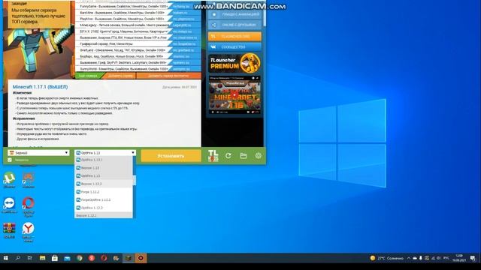This screenshot has width=481, height=270.
Task: Open File Explorer from the taskbar
Action: tap(42, 258)
